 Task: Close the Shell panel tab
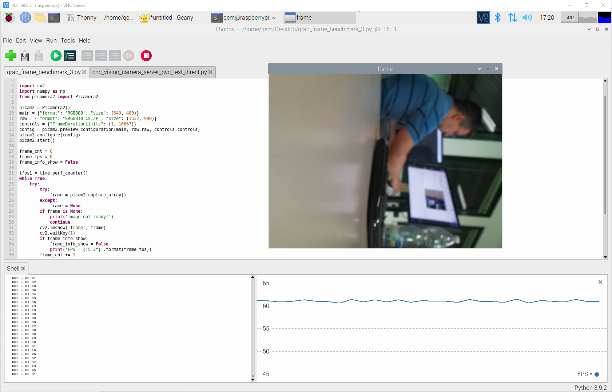pyautogui.click(x=23, y=268)
